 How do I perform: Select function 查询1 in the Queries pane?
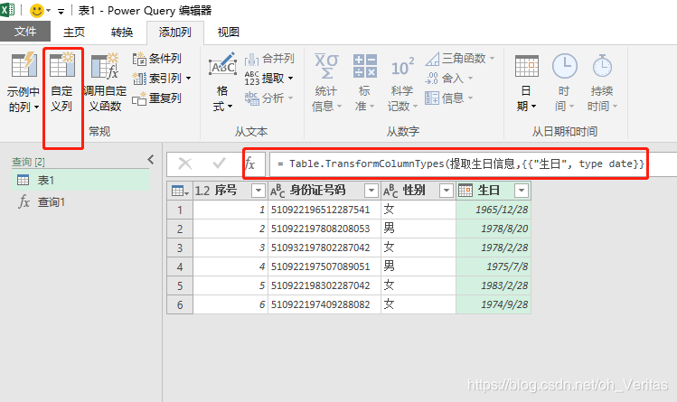[x=80, y=201]
